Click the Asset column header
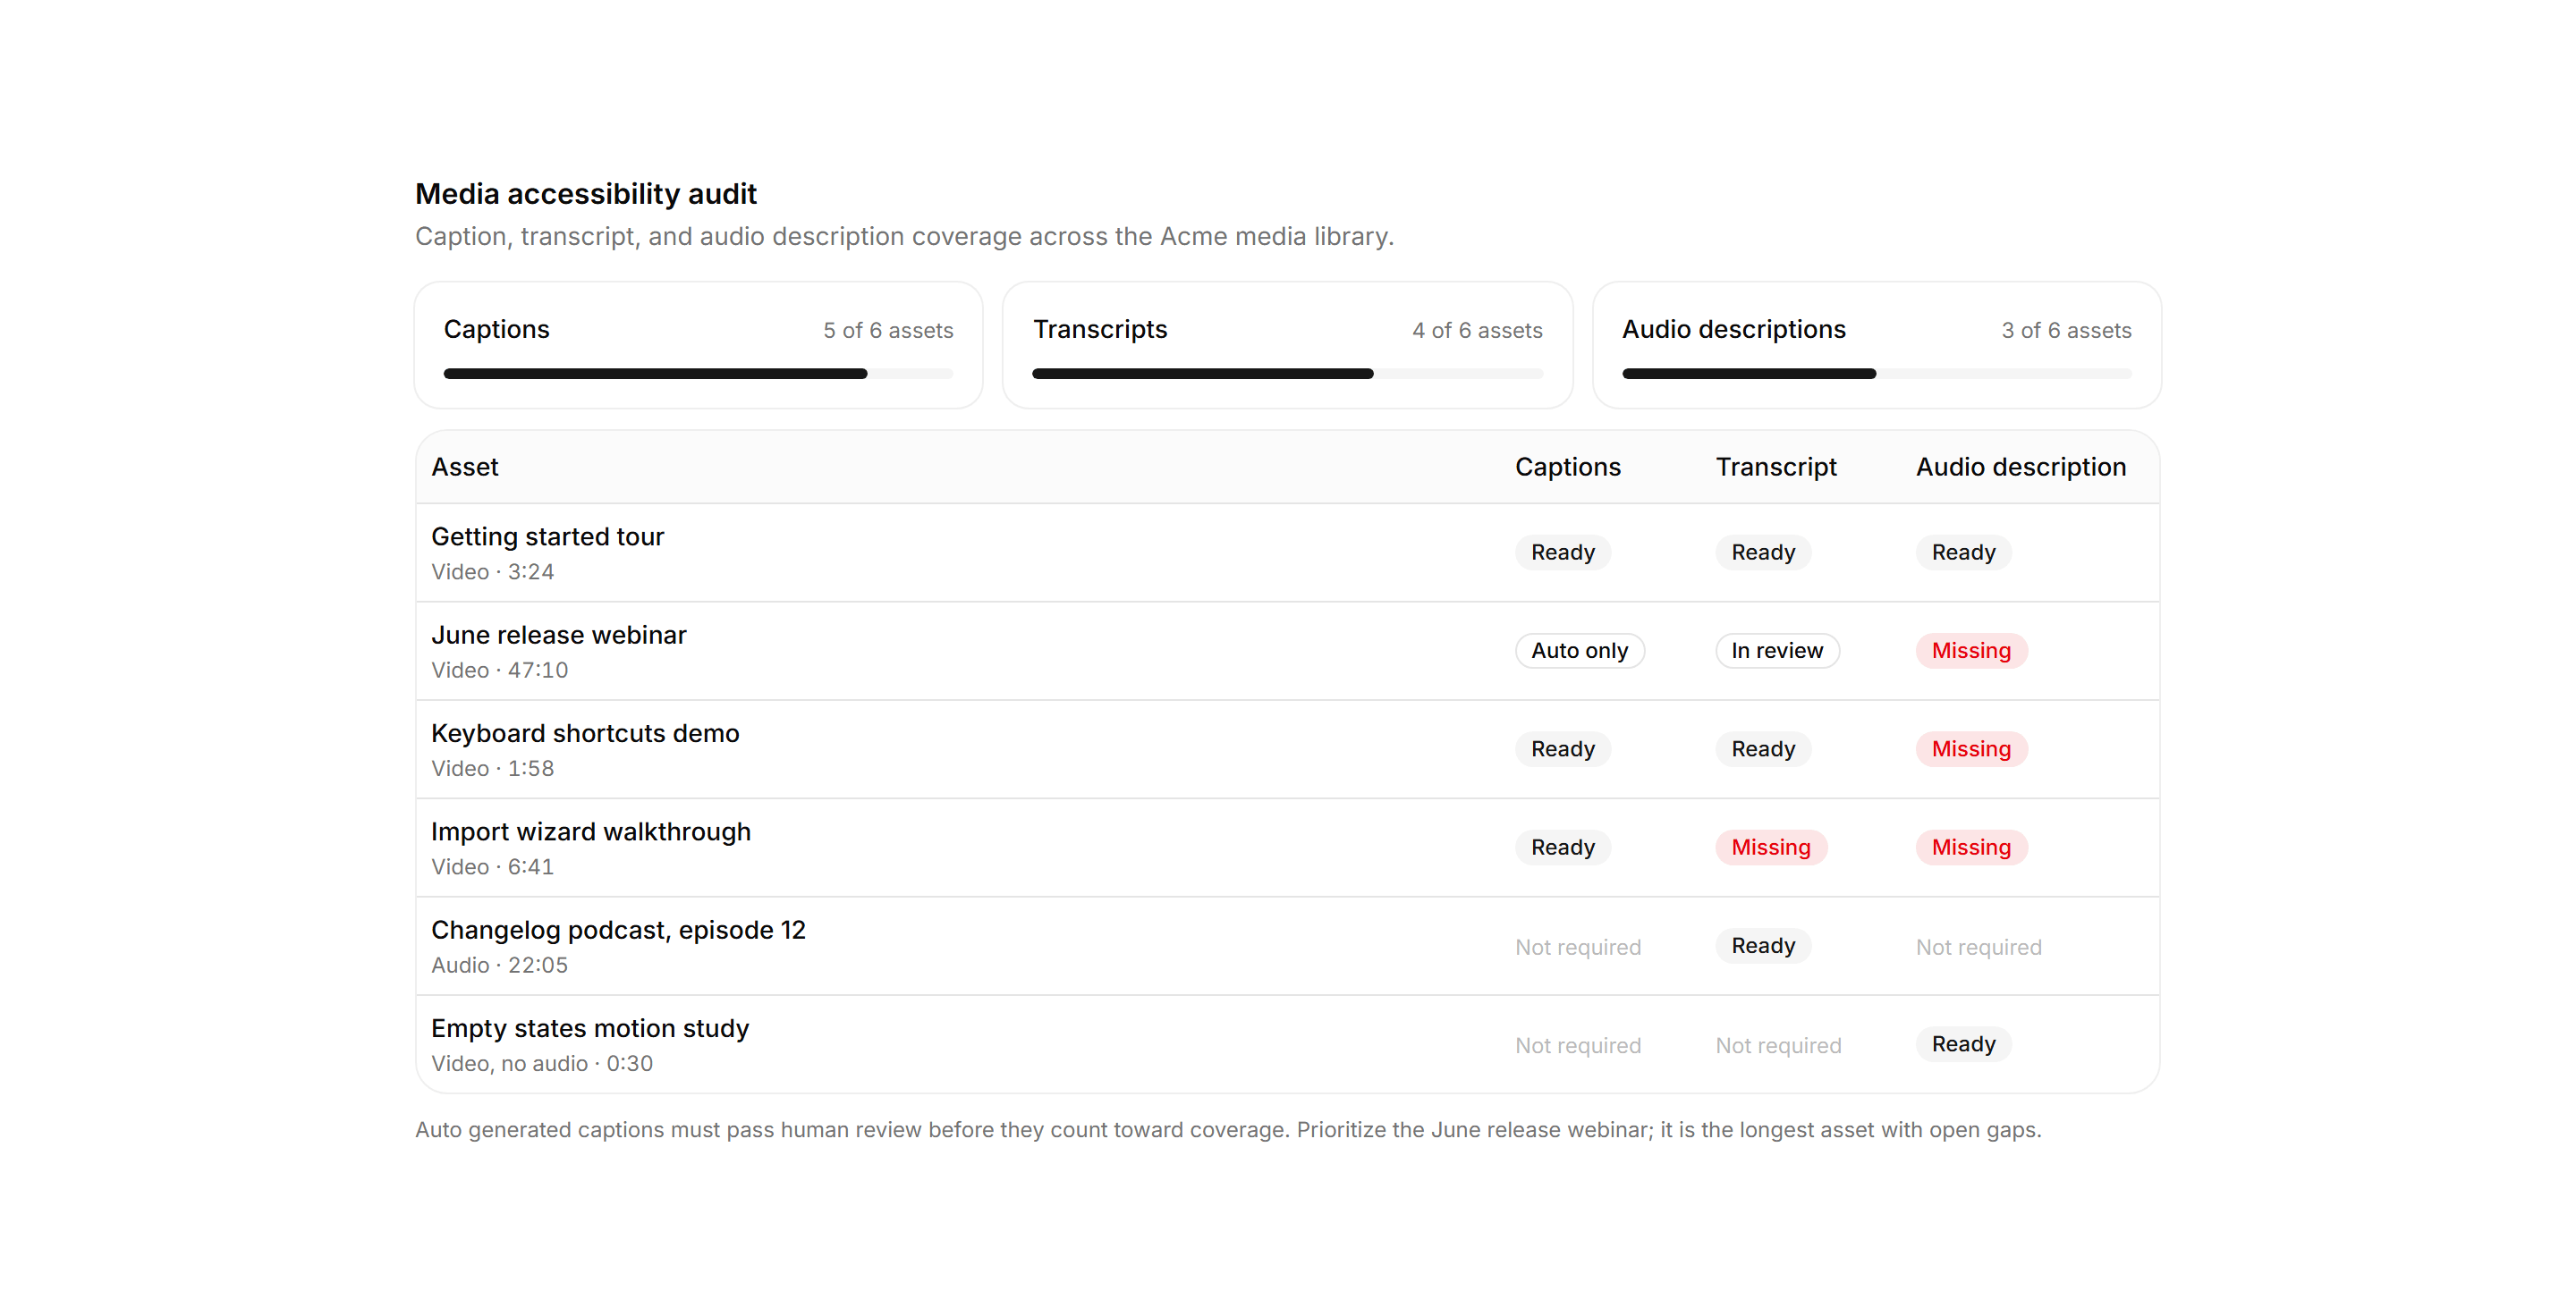 coord(465,467)
